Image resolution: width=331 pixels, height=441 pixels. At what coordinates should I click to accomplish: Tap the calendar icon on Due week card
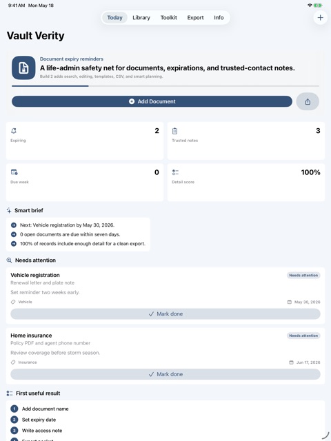(14, 172)
